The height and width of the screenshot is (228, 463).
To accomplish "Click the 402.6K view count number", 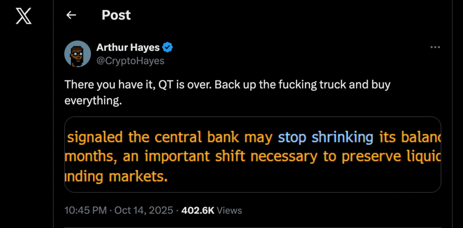I will click(x=198, y=210).
